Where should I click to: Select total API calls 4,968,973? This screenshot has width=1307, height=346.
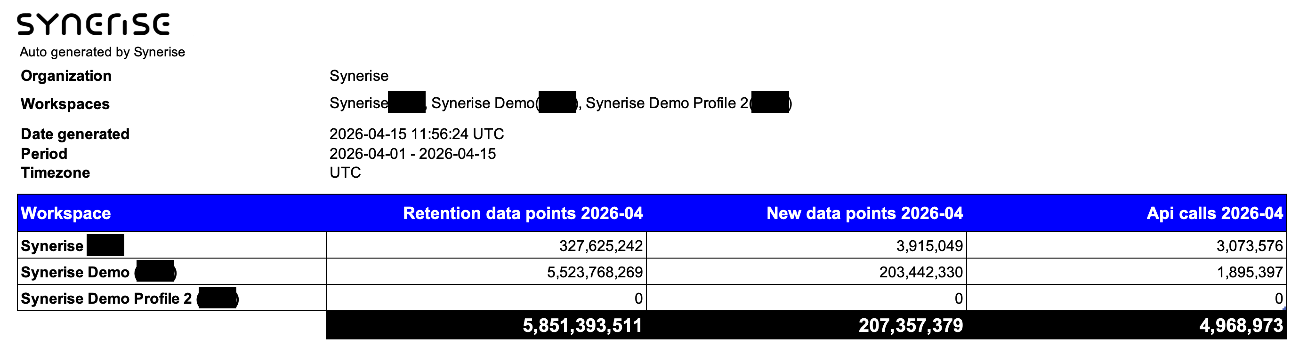click(x=1241, y=325)
